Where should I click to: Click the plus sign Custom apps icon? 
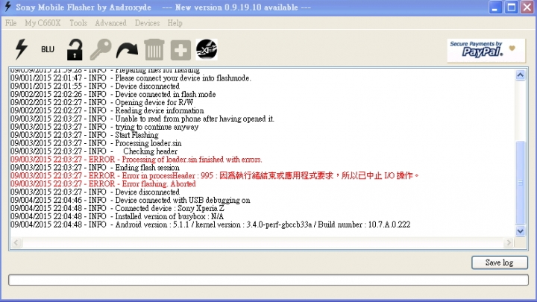(180, 50)
